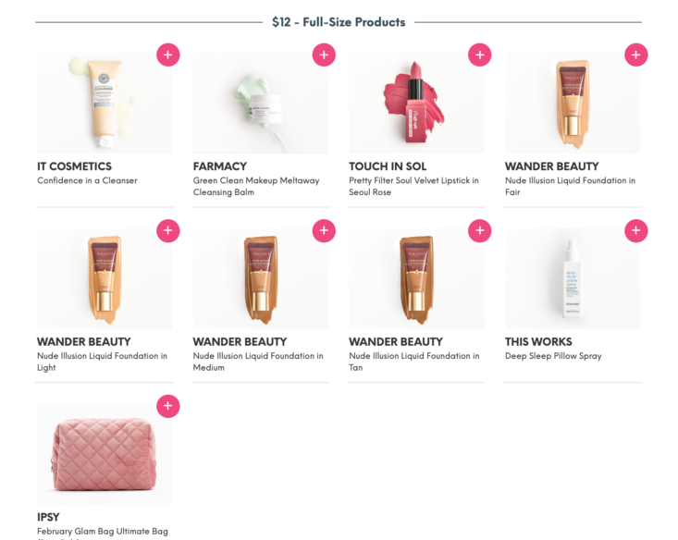Open IT Cosmetics cleanser product image

[105, 103]
